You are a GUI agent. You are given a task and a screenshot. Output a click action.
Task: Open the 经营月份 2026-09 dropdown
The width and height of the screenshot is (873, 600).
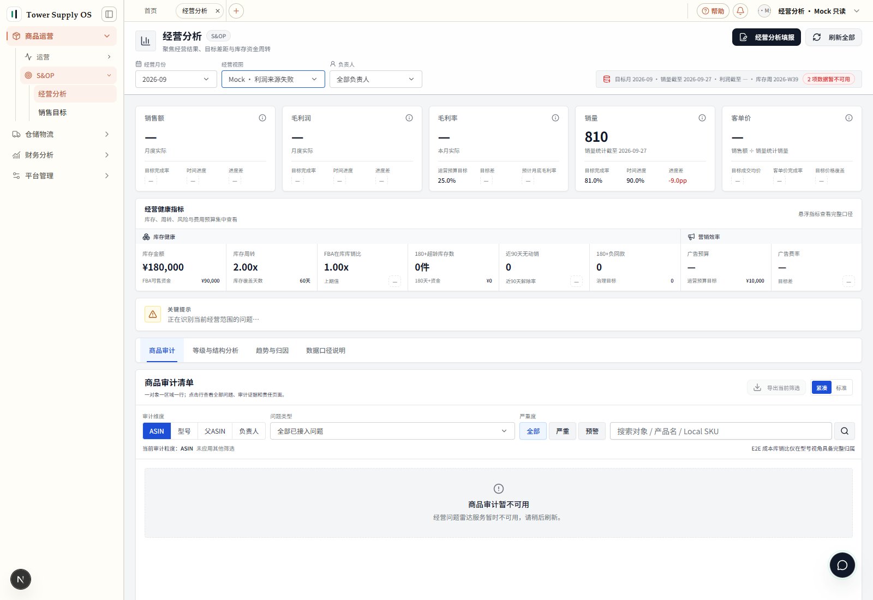click(176, 79)
